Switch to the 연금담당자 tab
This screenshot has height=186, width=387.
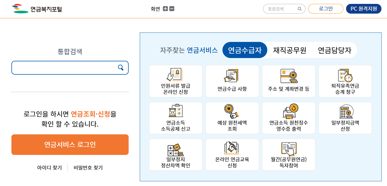tap(335, 50)
